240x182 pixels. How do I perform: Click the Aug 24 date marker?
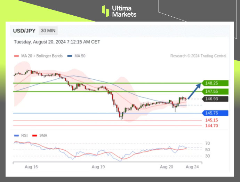(x=192, y=167)
